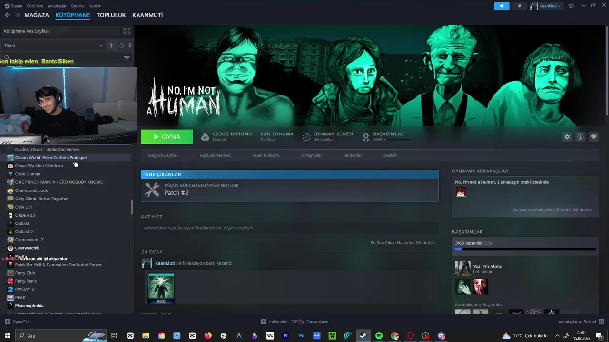The height and width of the screenshot is (342, 609).
Task: Switch to Big Picture mode icon
Action: click(571, 6)
